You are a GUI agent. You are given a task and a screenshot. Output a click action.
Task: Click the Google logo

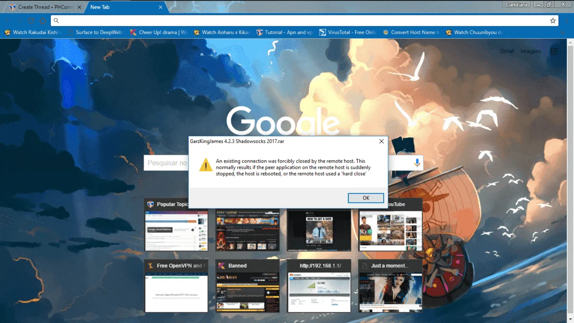coord(283,121)
